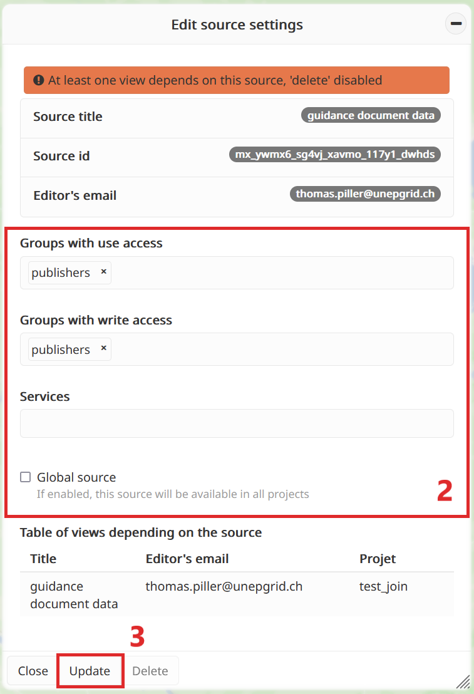Screen dimensions: 474x694
Task: Click the Delete button
Action: (x=150, y=671)
